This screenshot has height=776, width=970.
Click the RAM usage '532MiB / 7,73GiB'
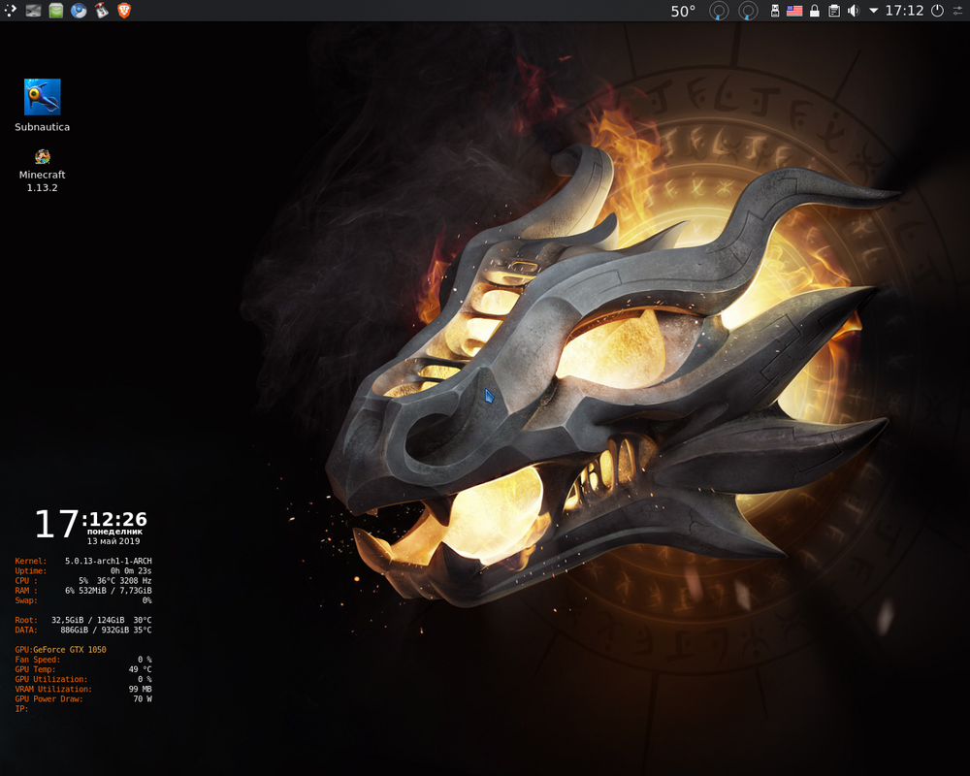coord(115,591)
